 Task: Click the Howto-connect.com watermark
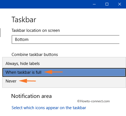93,101
